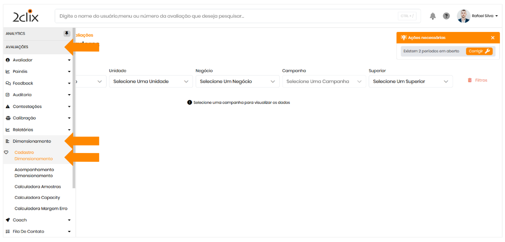Select Calculadora Amostras in sidebar
This screenshot has width=505, height=242.
pos(38,186)
